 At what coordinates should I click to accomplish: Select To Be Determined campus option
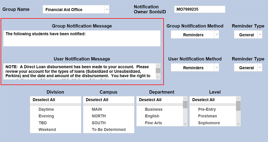point(109,129)
